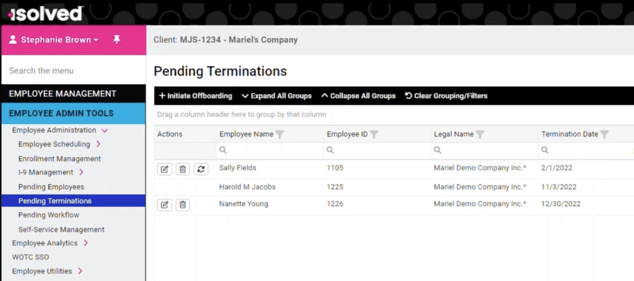This screenshot has height=281, width=634.
Task: Click employee ID 1105
Action: point(335,168)
